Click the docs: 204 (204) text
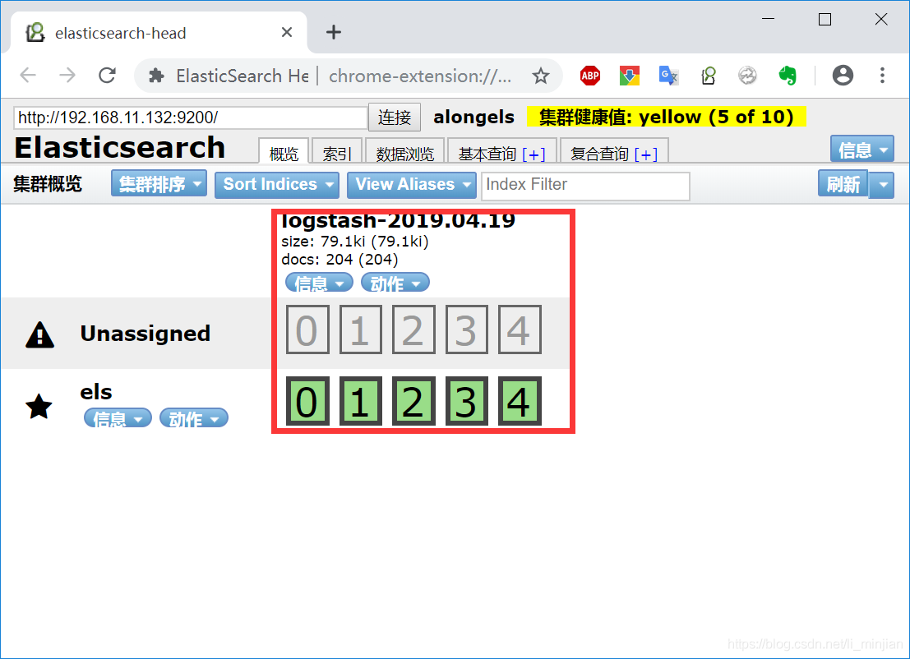The height and width of the screenshot is (659, 910). point(340,260)
